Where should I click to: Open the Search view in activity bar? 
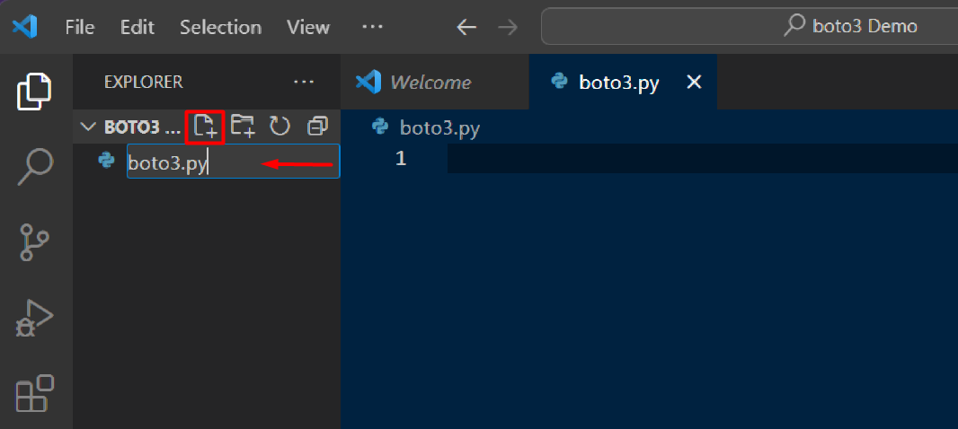tap(35, 167)
